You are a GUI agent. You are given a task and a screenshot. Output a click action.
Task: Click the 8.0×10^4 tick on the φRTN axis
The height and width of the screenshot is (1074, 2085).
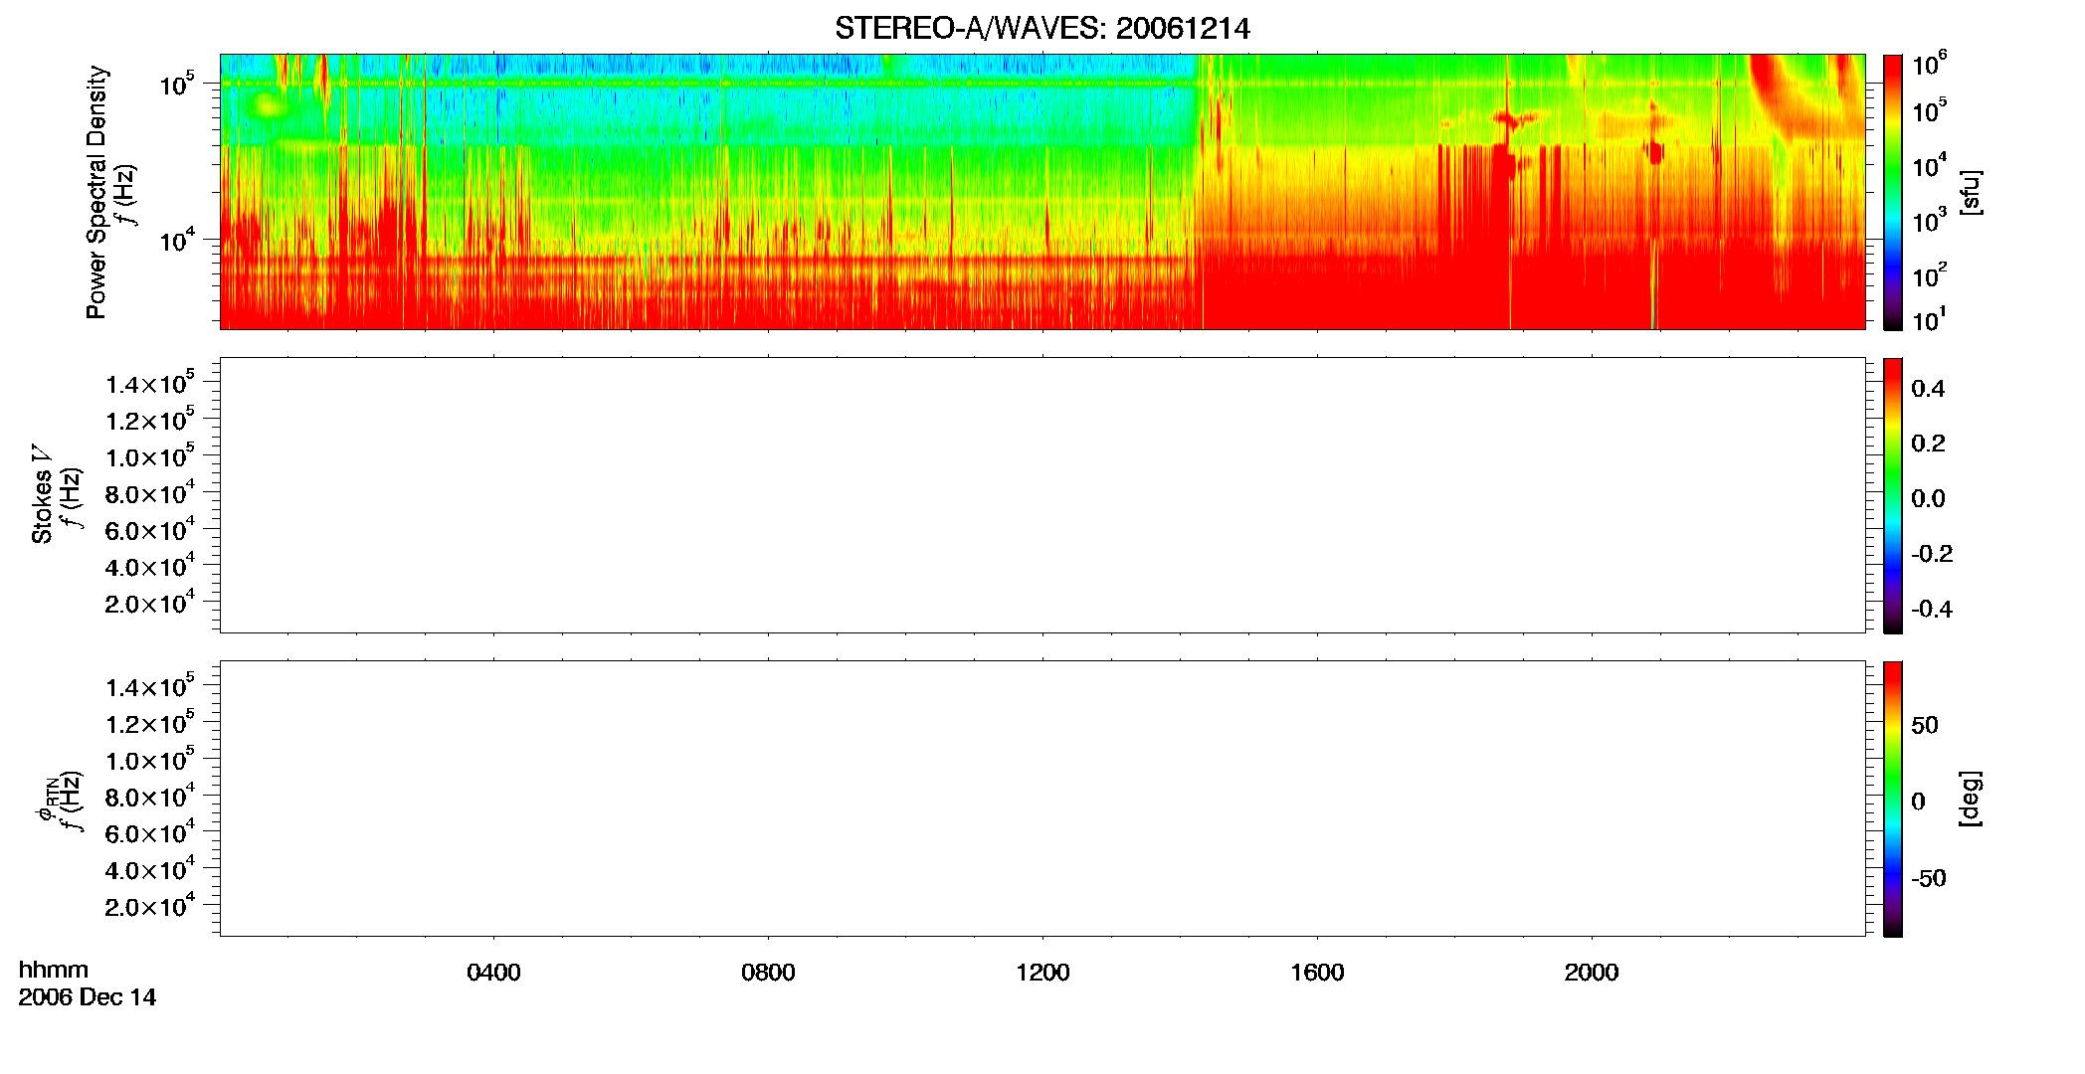tap(150, 796)
